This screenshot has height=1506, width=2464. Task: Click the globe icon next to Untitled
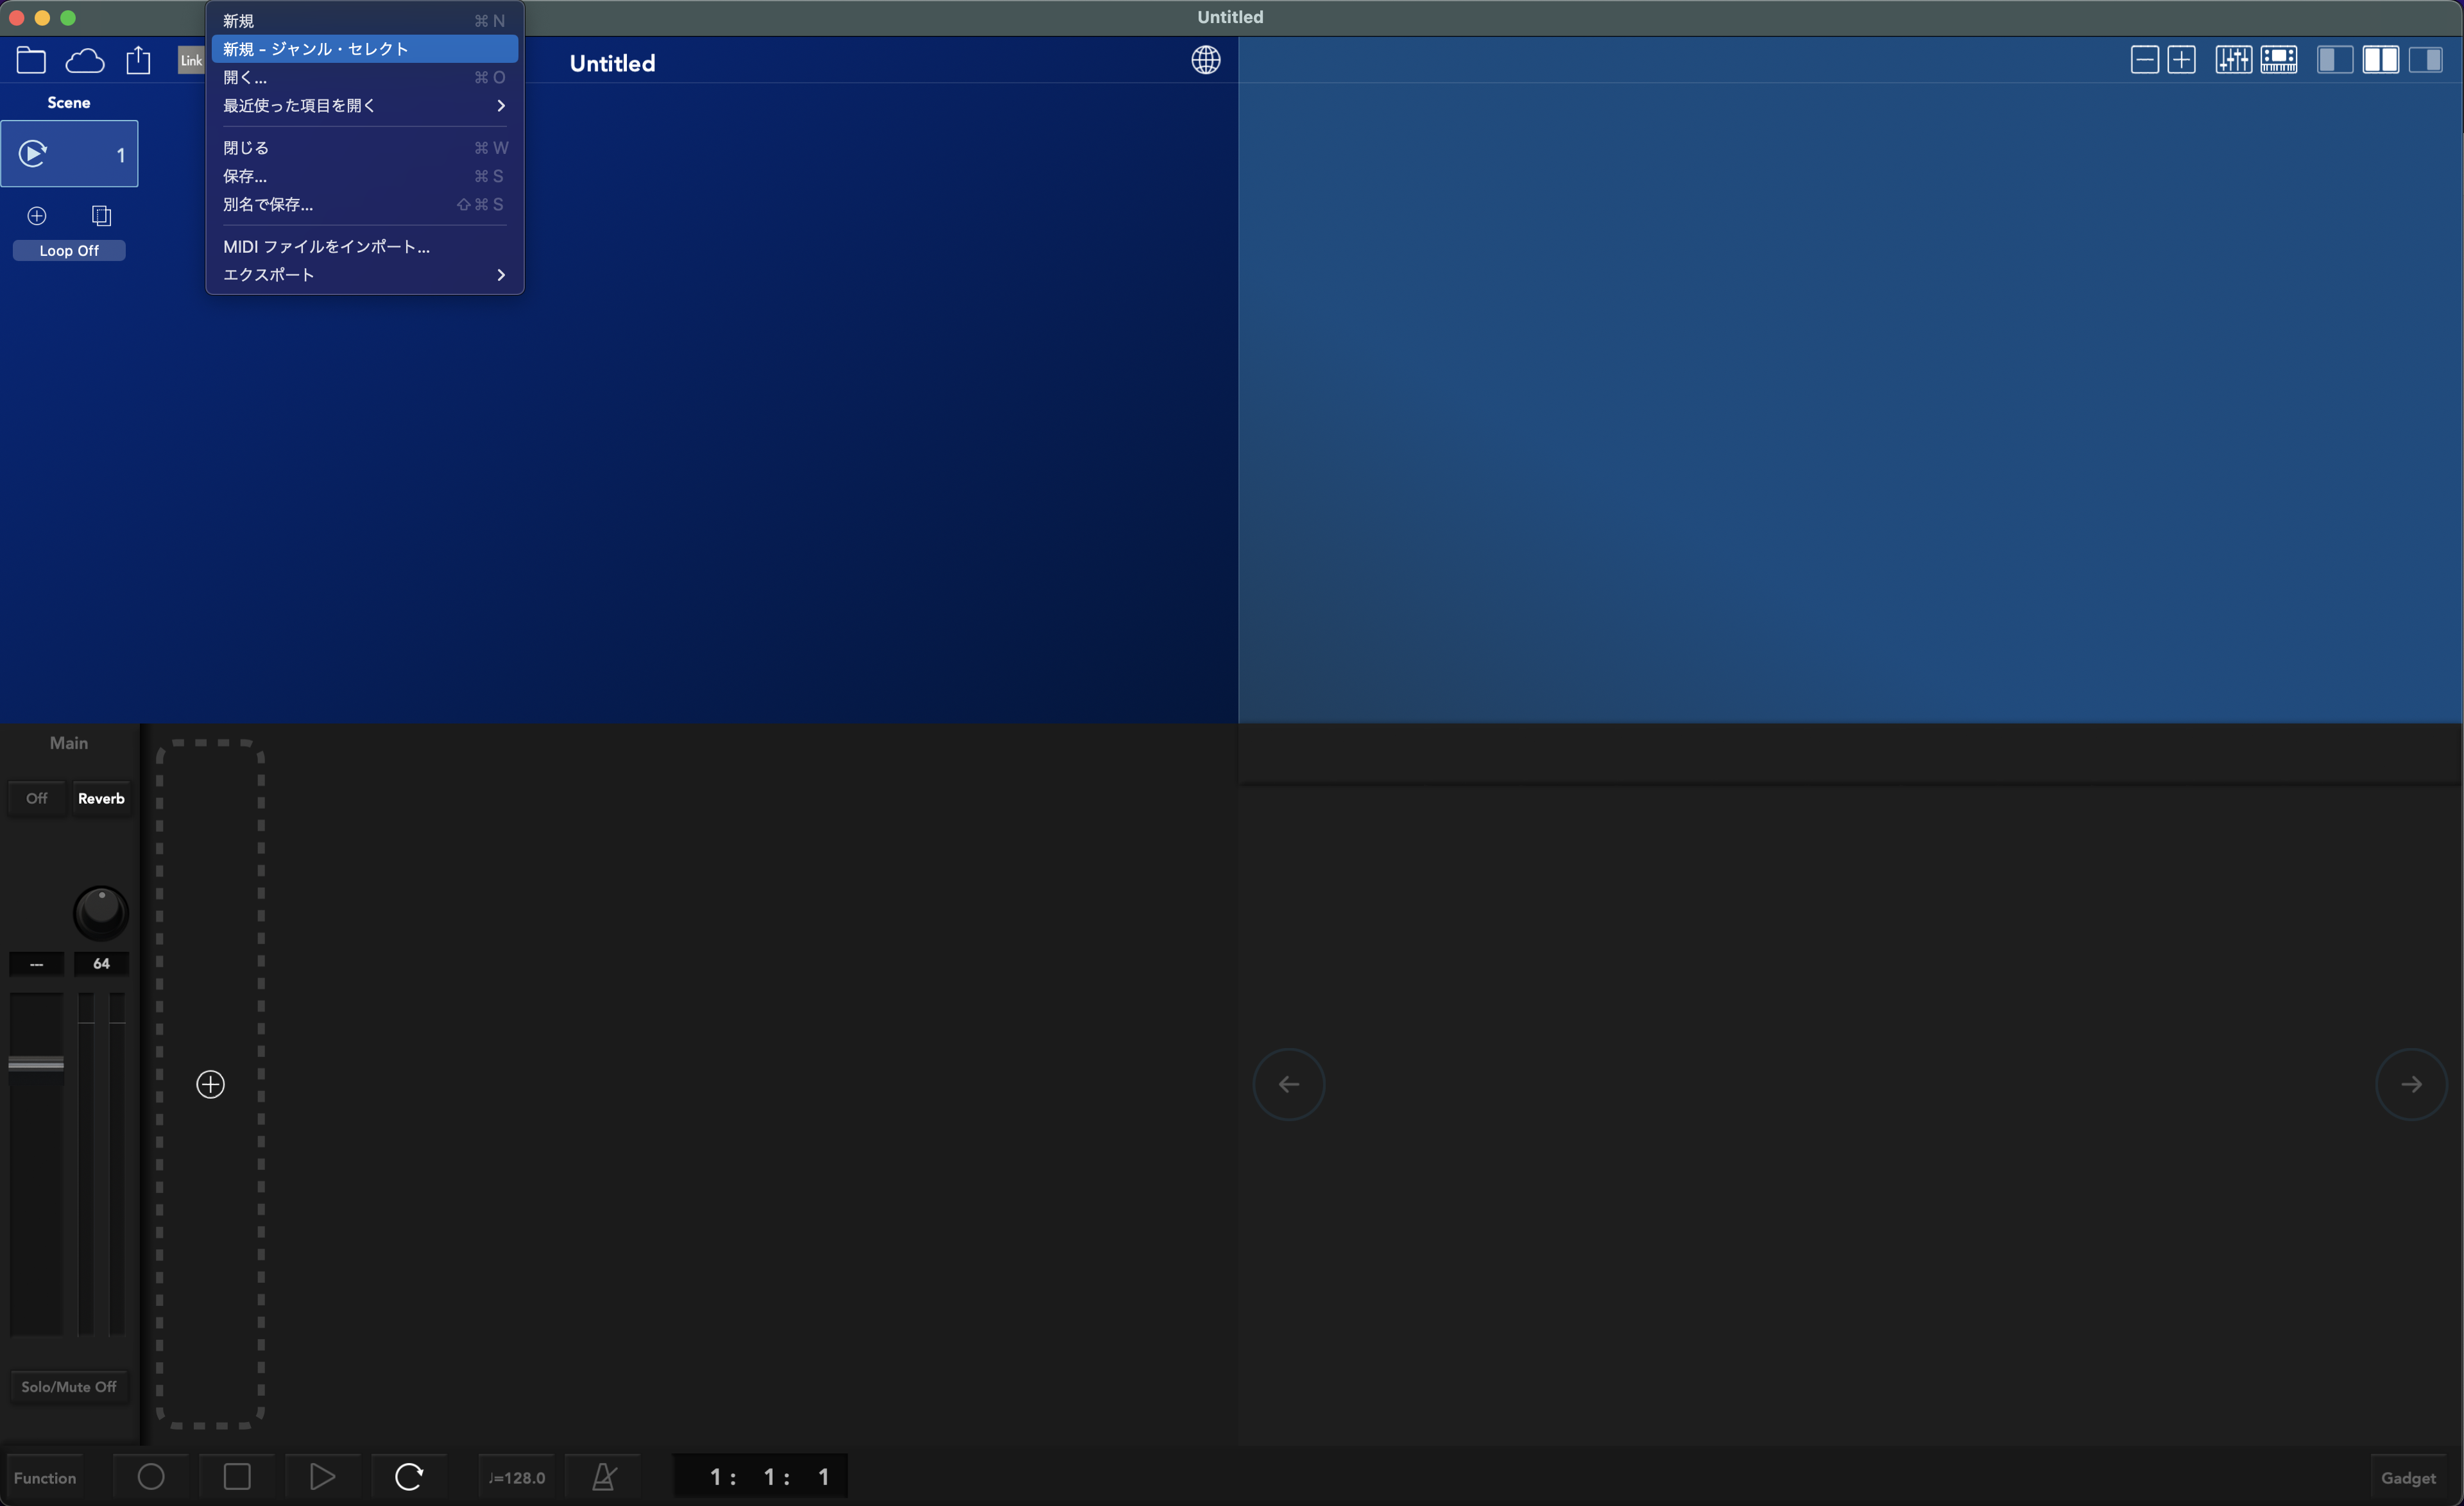click(x=1205, y=60)
